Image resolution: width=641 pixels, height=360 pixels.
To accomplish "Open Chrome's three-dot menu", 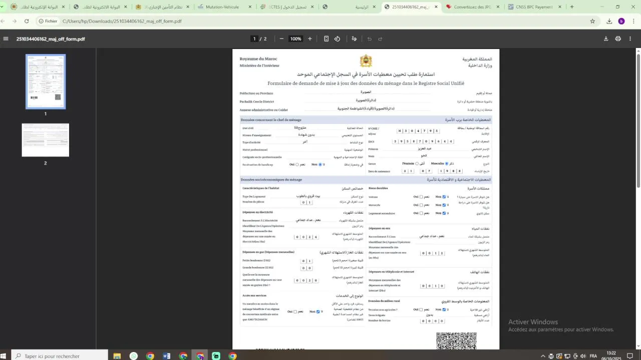I will coord(632,21).
